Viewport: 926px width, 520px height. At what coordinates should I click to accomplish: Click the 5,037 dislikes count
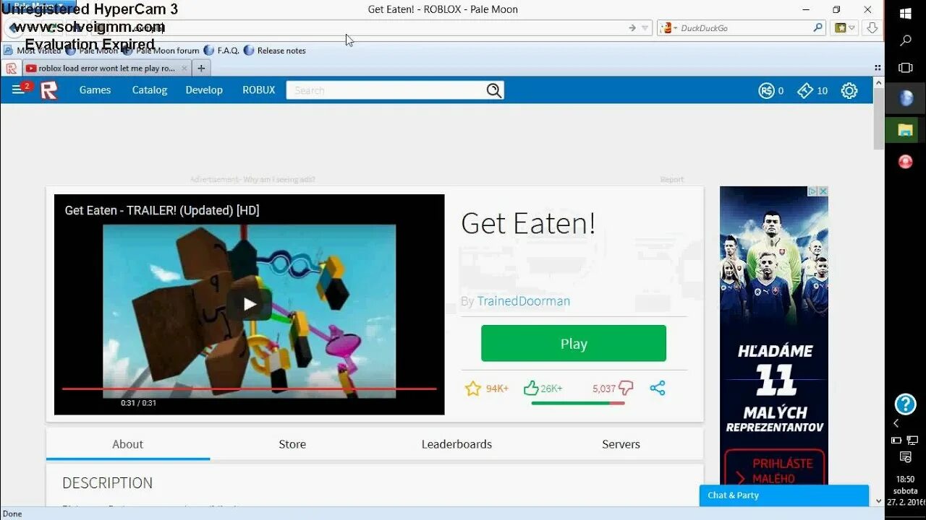[x=603, y=389]
